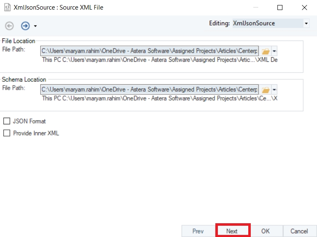Click the Next button
The image size is (317, 237).
232,231
